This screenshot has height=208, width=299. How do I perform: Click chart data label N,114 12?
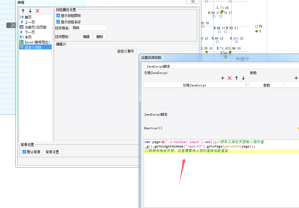coord(237,38)
